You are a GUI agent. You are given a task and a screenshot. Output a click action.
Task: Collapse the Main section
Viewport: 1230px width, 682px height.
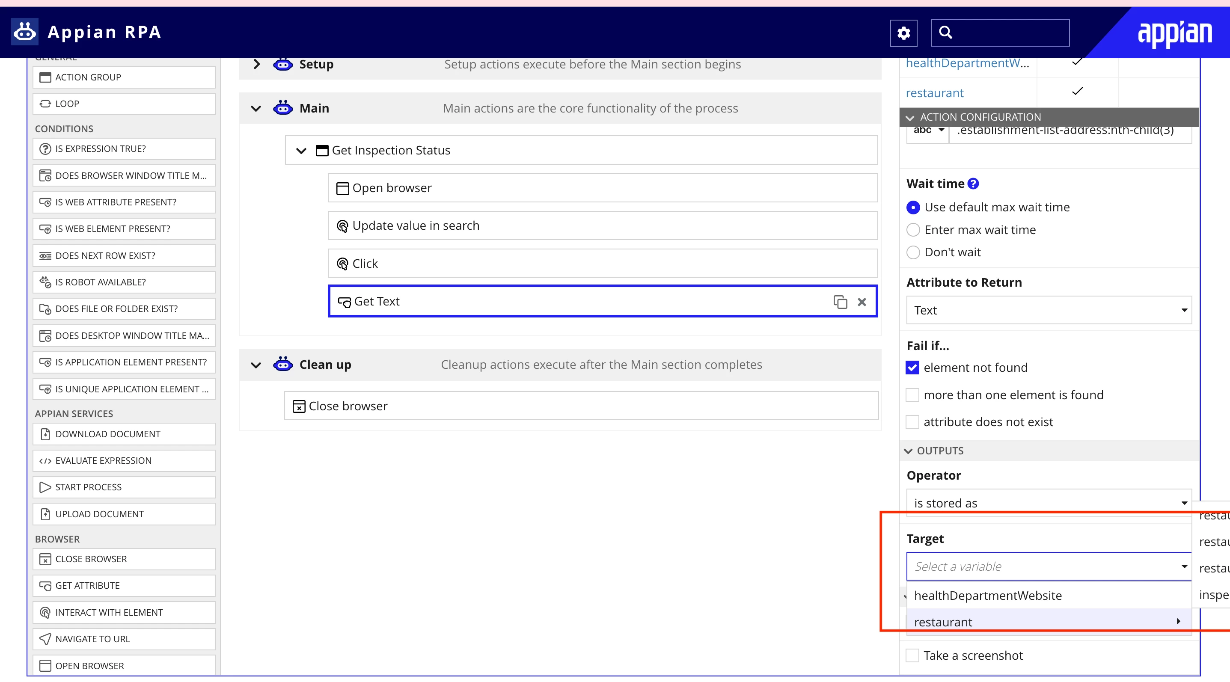pos(256,108)
